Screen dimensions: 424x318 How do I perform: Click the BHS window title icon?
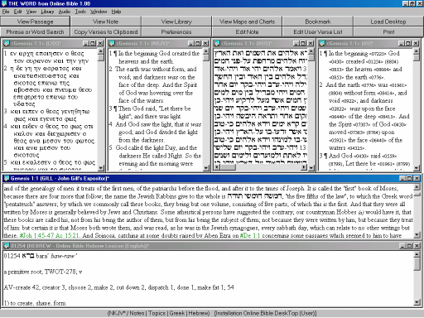pyautogui.click(x=217, y=43)
